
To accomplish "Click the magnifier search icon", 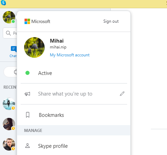I will 8,33.
